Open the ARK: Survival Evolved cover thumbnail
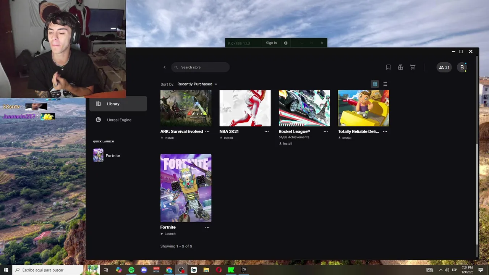The image size is (489, 275). click(x=186, y=108)
